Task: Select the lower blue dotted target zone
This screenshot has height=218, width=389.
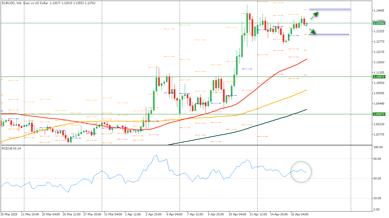Action: 328,34
